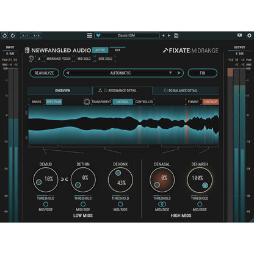The height and width of the screenshot is (254, 254).
Task: Go to previous preset arrow
Action: (163, 35)
